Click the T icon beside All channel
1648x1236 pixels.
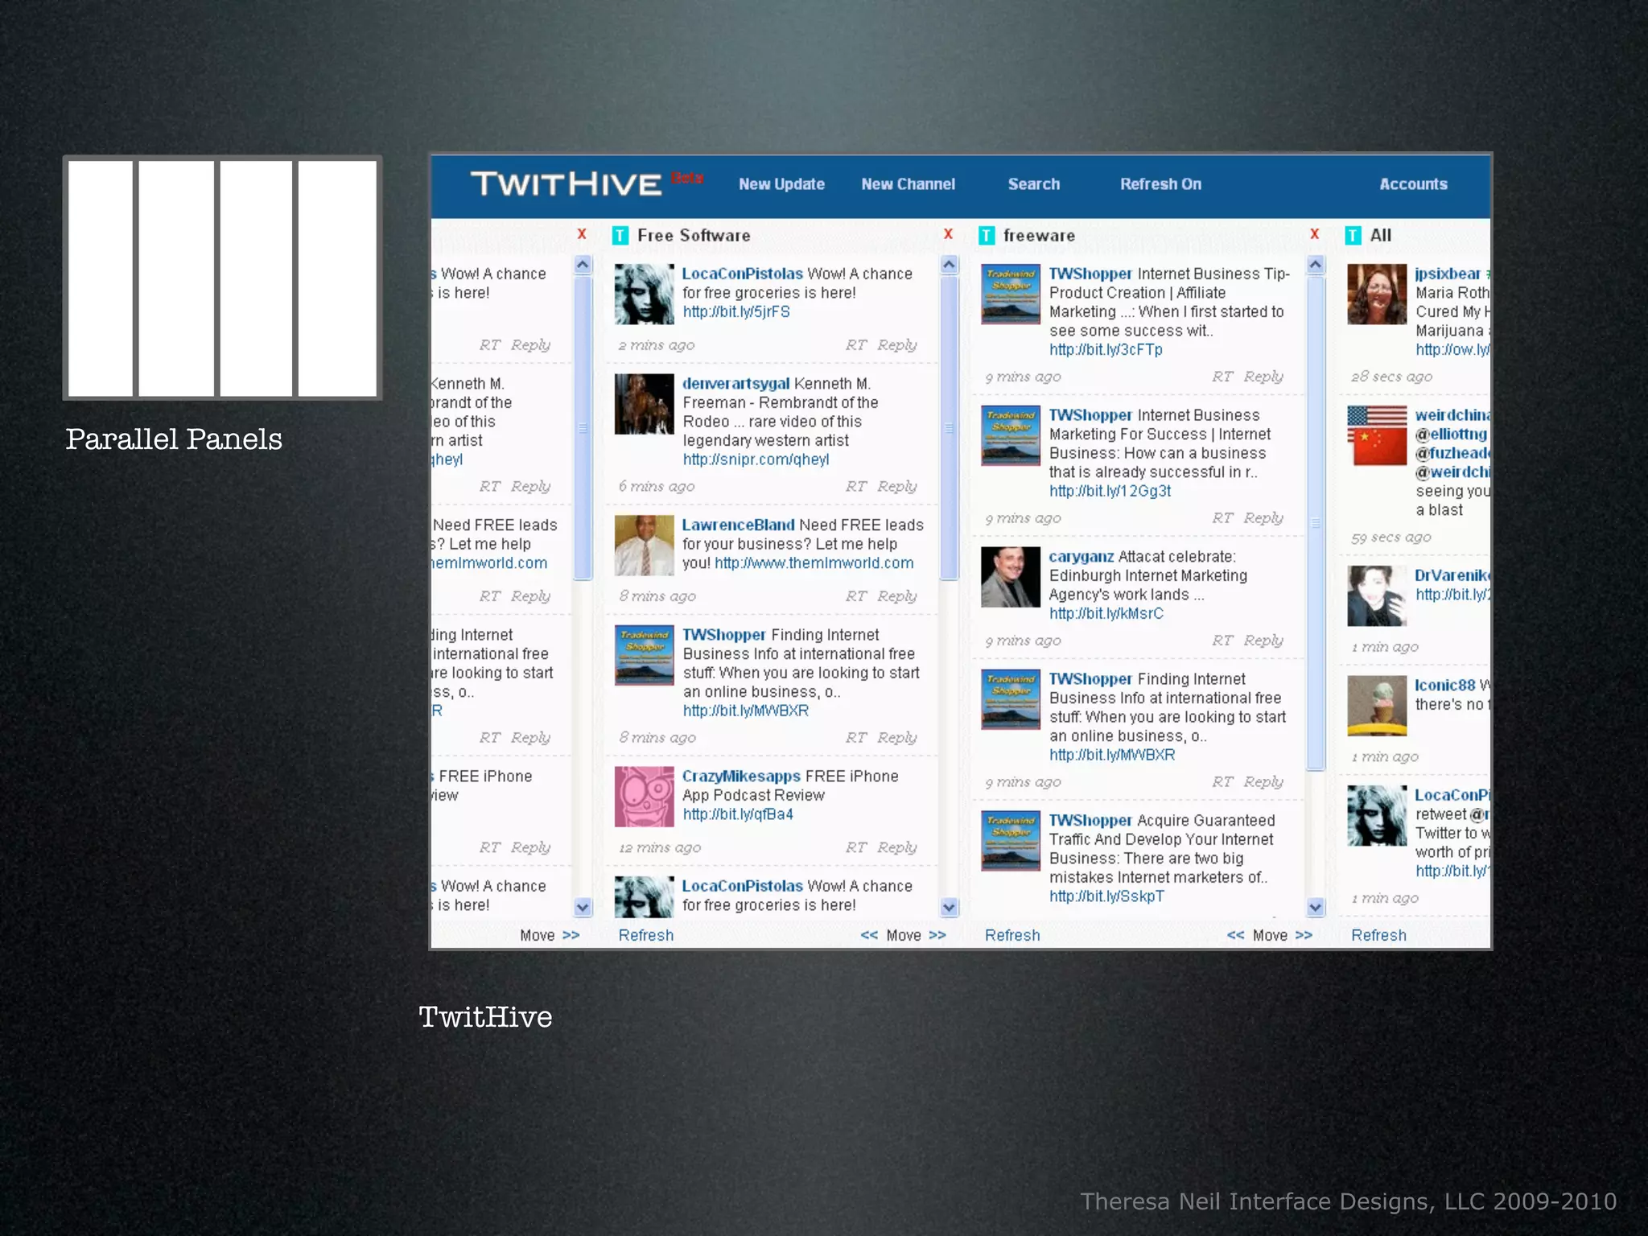pyautogui.click(x=1353, y=236)
